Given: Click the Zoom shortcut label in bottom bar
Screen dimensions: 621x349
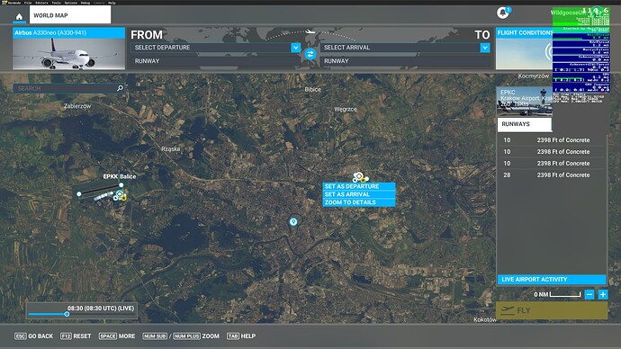Looking at the screenshot, I should (211, 336).
